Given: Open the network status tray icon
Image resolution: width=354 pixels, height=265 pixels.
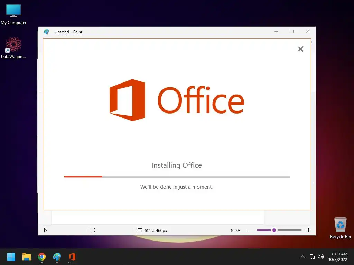Looking at the screenshot, I should (312, 257).
